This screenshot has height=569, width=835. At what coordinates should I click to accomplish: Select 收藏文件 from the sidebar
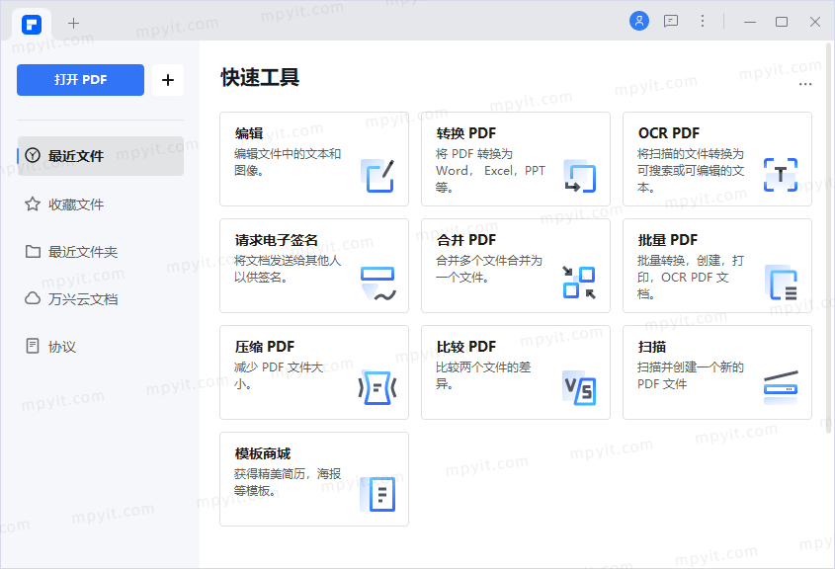pos(74,203)
